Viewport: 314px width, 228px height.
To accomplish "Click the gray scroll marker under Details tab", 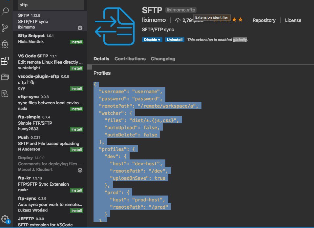I will click(90, 67).
